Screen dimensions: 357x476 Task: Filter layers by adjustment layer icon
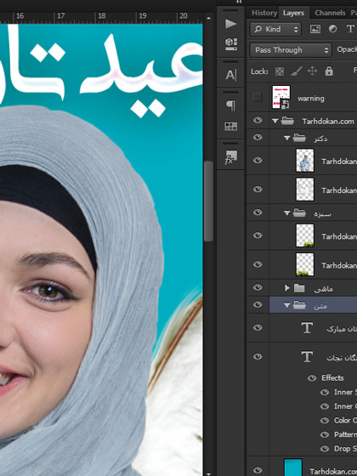point(332,29)
